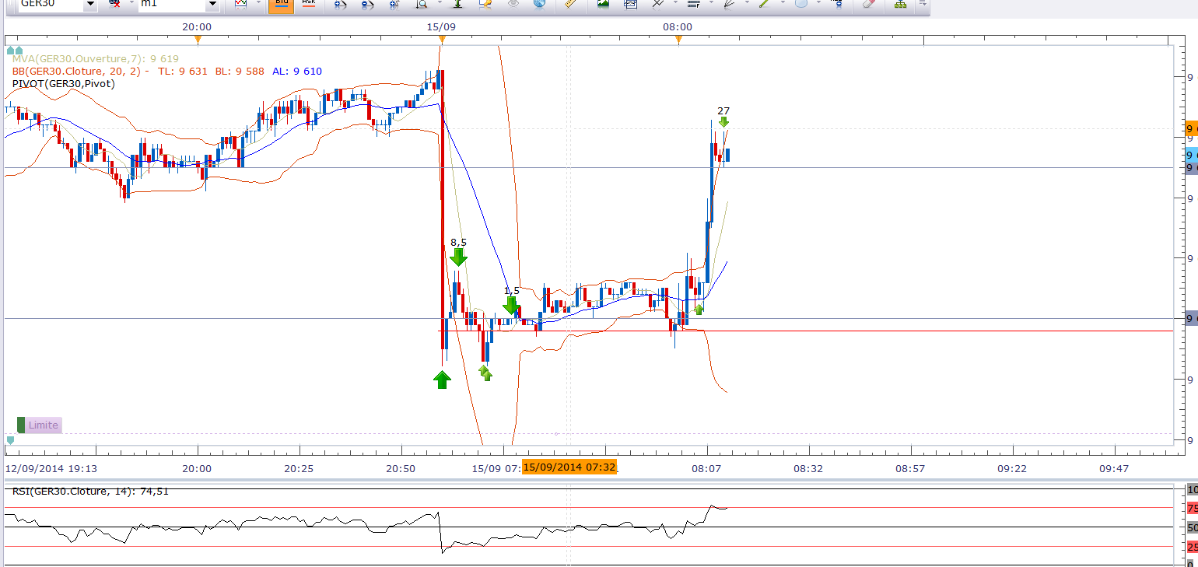Click the magnifier zoom tool icon

click(421, 4)
